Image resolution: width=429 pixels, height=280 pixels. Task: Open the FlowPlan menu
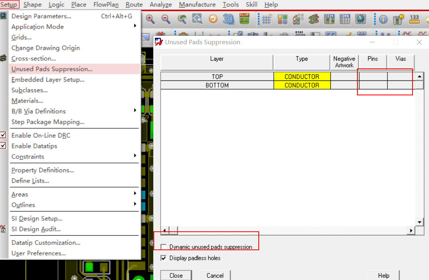point(106,5)
